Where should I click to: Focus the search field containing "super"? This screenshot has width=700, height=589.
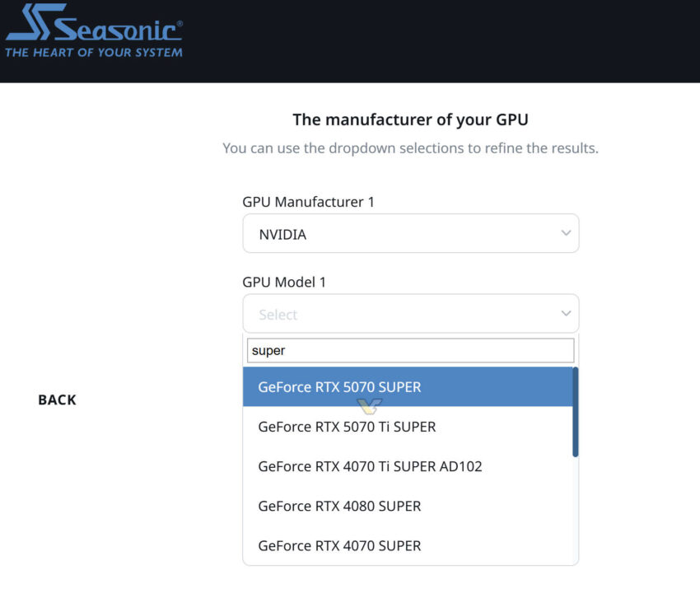410,351
